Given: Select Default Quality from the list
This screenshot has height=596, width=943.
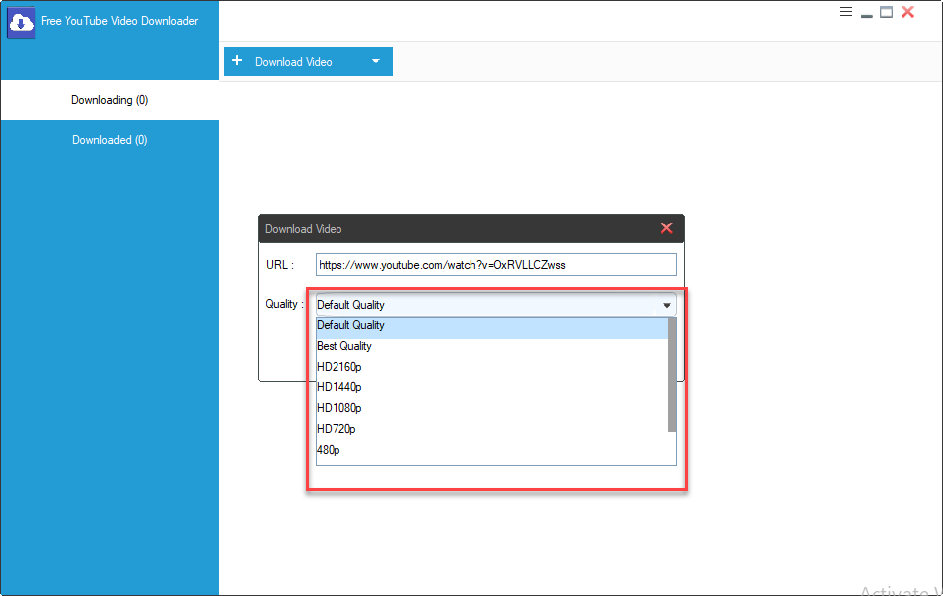Looking at the screenshot, I should (351, 326).
